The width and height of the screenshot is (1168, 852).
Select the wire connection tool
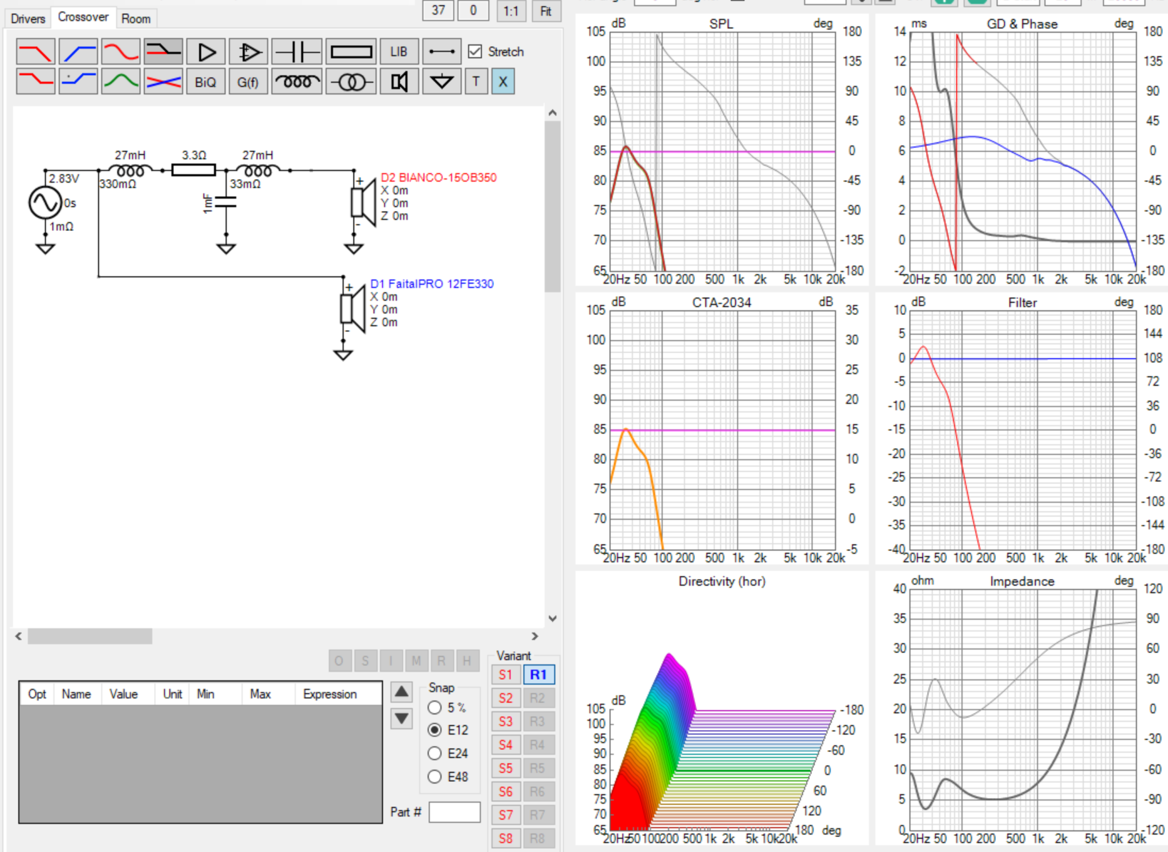click(442, 52)
